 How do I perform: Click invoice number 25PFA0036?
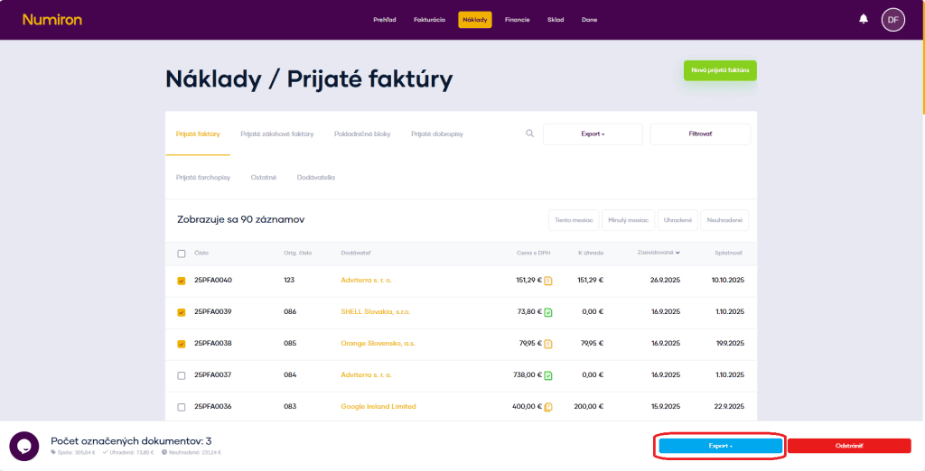[x=213, y=407]
